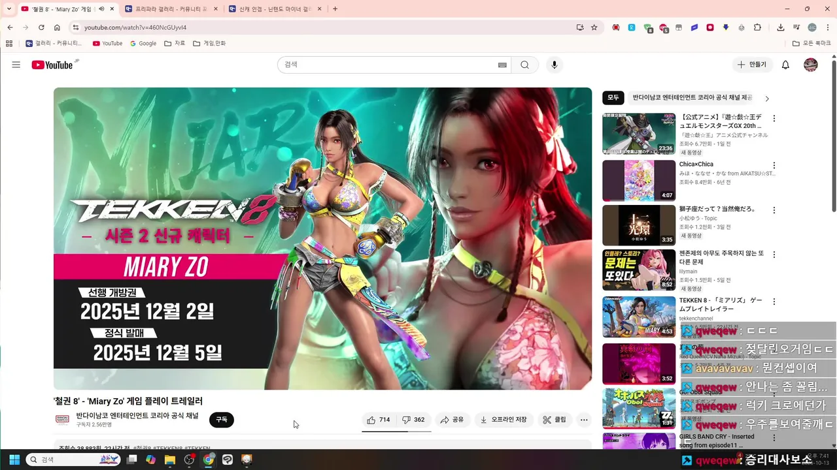Open options for 獅子座だって video
837x470 pixels.
pos(774,211)
